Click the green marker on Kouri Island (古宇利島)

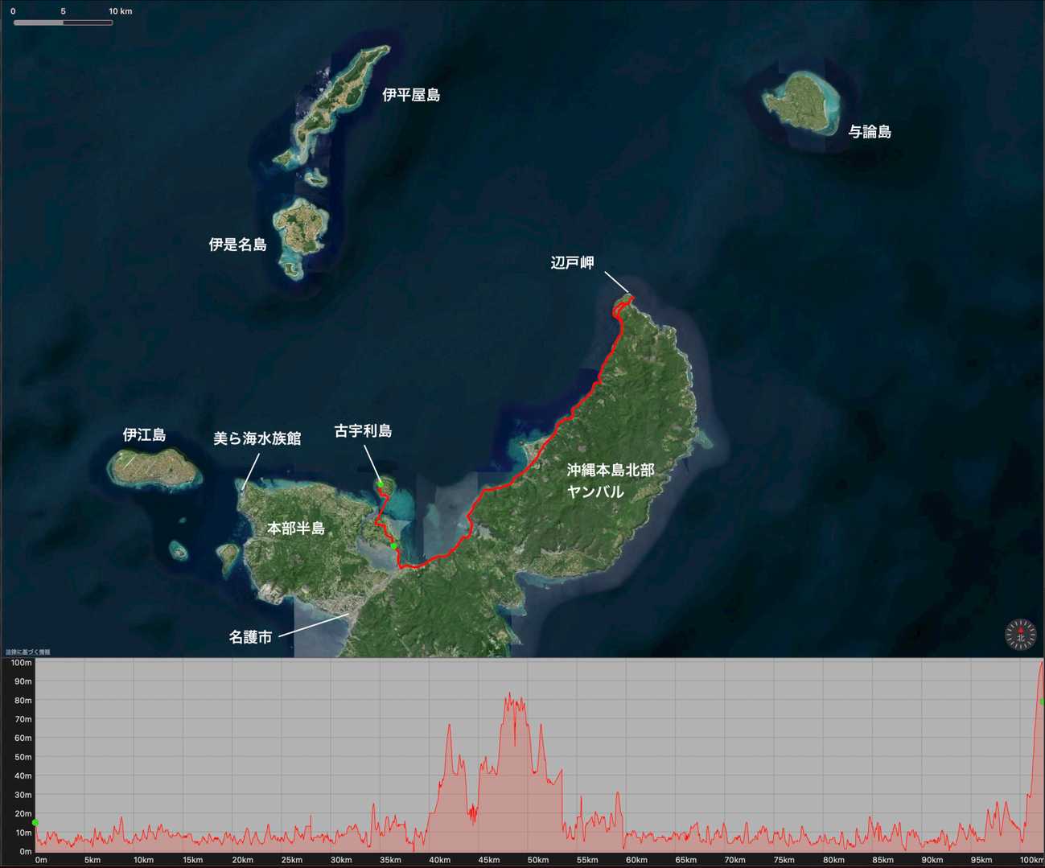[x=381, y=483]
